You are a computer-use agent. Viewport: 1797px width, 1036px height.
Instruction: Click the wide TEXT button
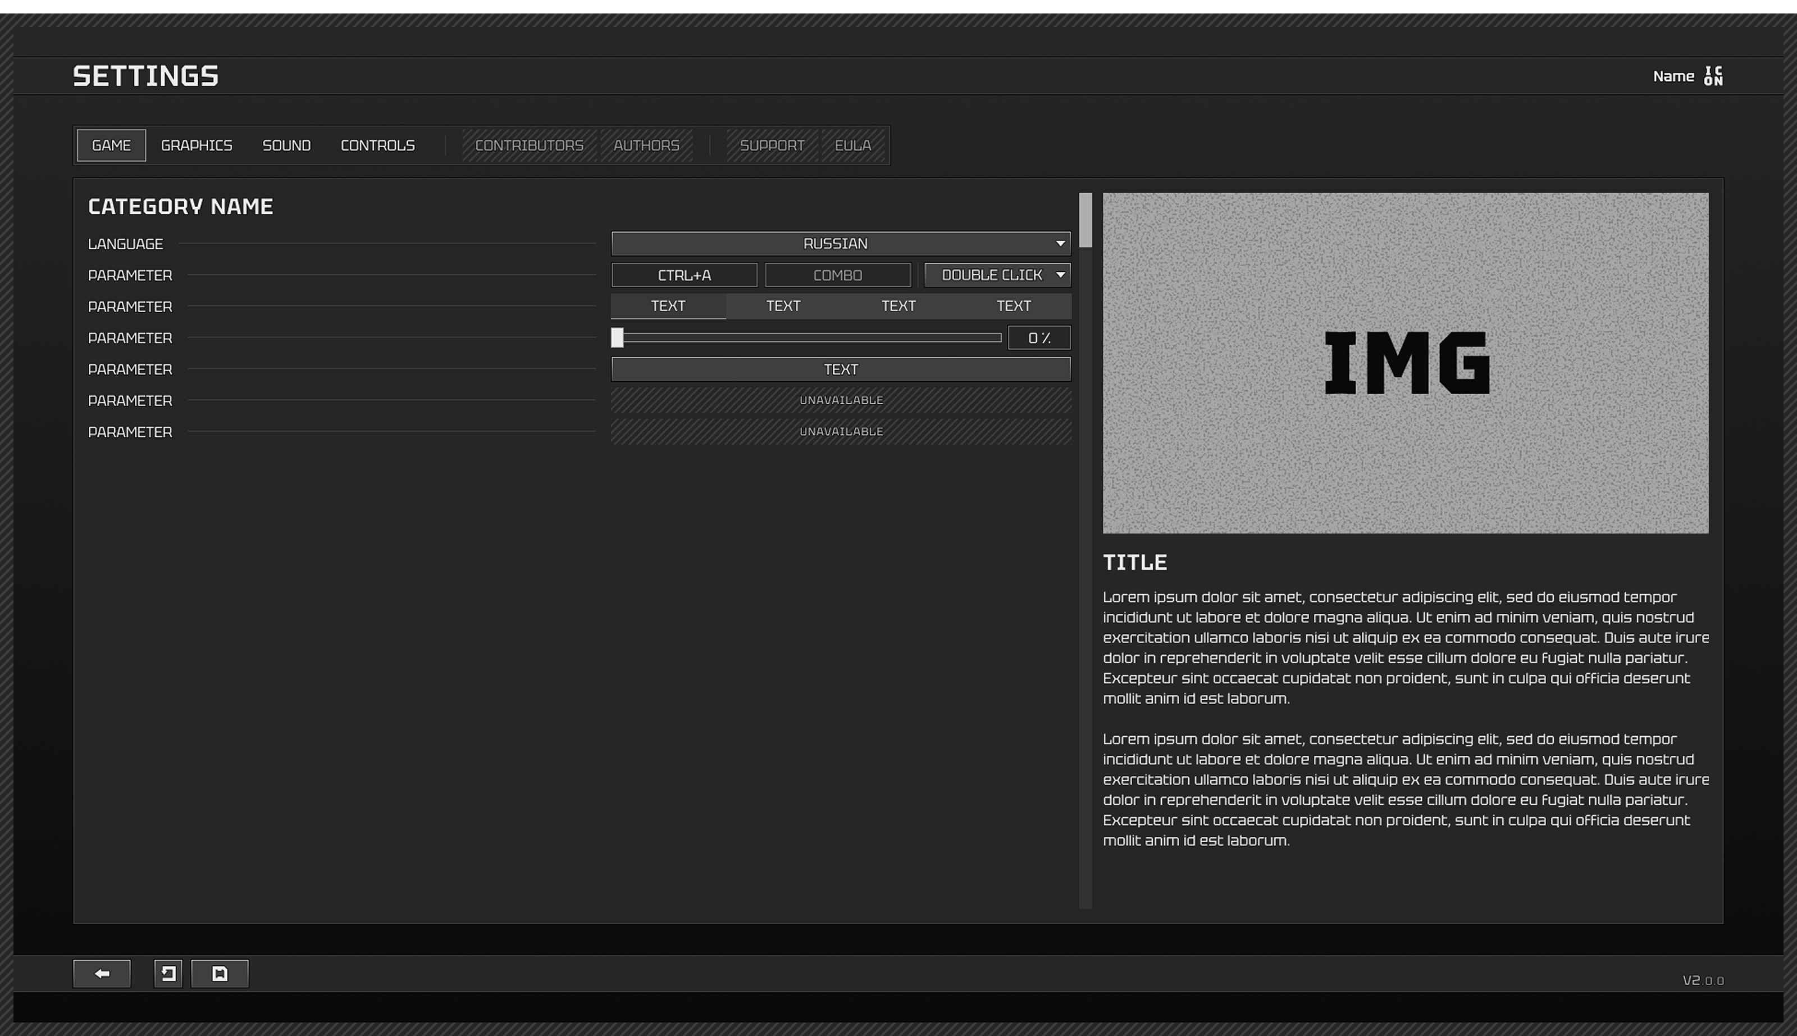(841, 368)
